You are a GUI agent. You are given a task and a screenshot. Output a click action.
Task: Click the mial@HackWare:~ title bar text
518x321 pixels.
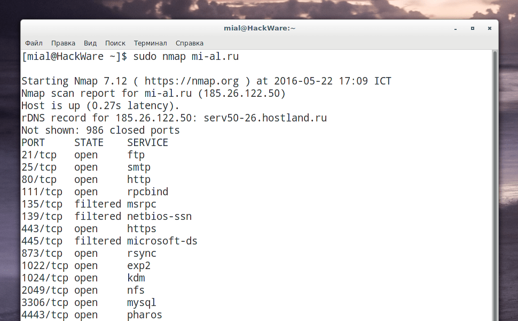260,27
